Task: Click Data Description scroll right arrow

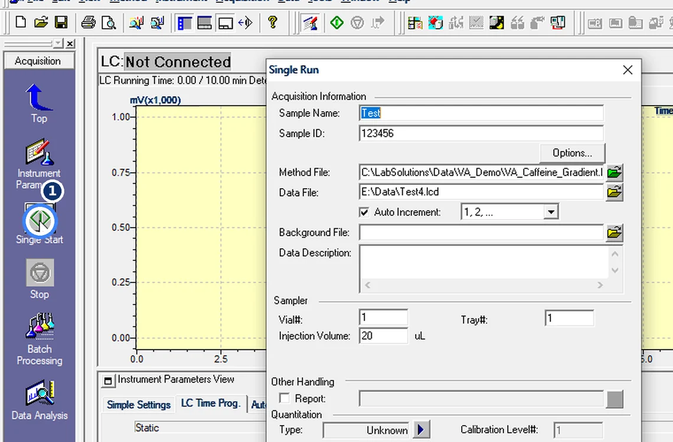Action: (x=600, y=285)
